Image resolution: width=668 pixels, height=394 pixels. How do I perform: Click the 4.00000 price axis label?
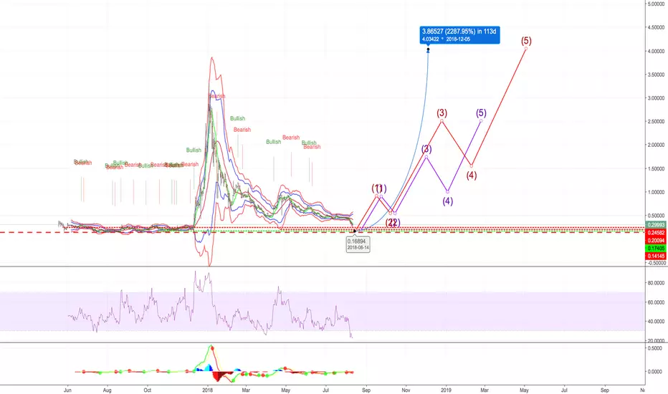pos(656,51)
